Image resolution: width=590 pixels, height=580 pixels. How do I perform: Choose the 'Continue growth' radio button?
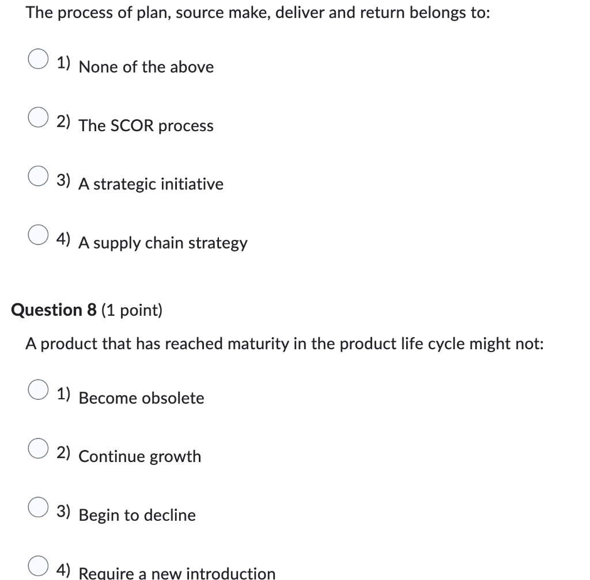click(x=39, y=450)
